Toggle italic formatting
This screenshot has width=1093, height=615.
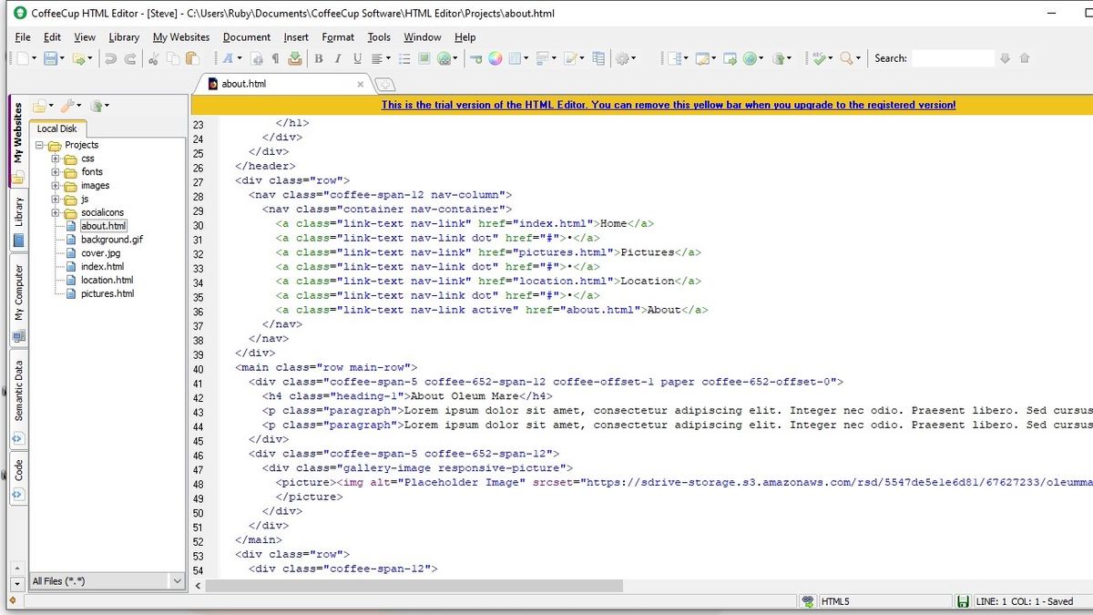coord(337,58)
